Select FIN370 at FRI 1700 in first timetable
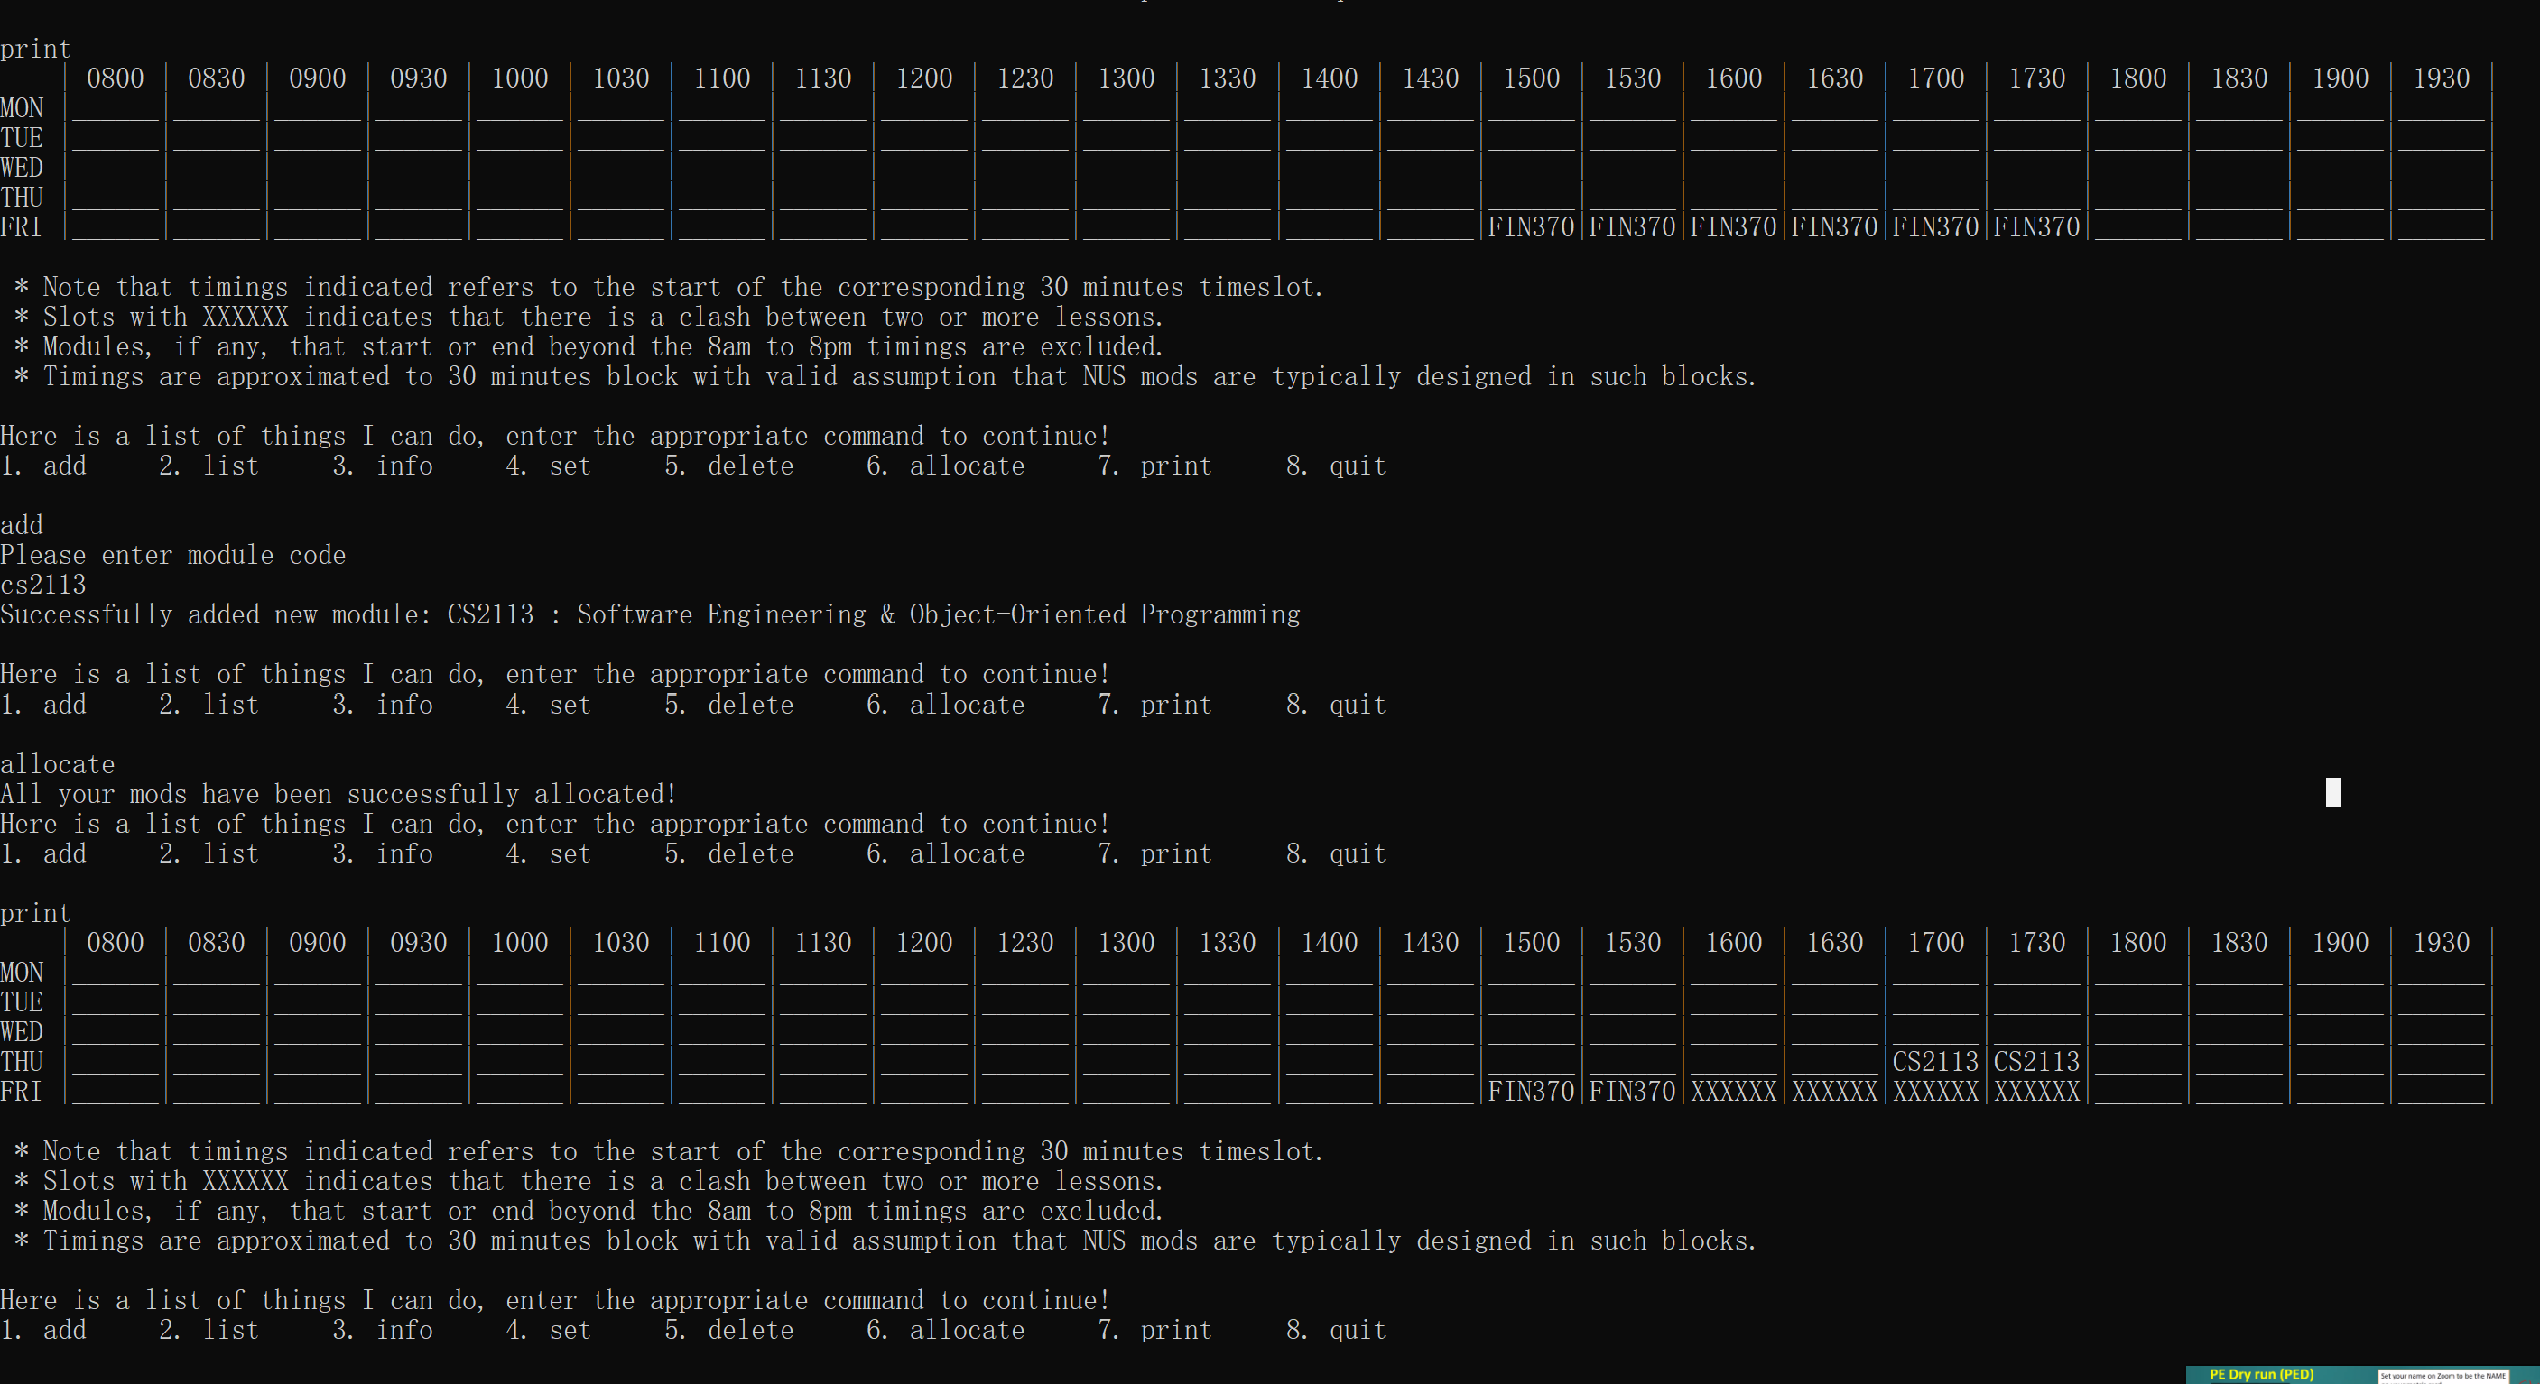Viewport: 2540px width, 1384px height. pyautogui.click(x=1935, y=226)
